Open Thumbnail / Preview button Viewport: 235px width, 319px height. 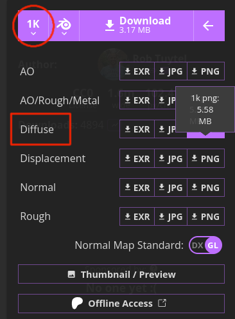[x=121, y=274]
